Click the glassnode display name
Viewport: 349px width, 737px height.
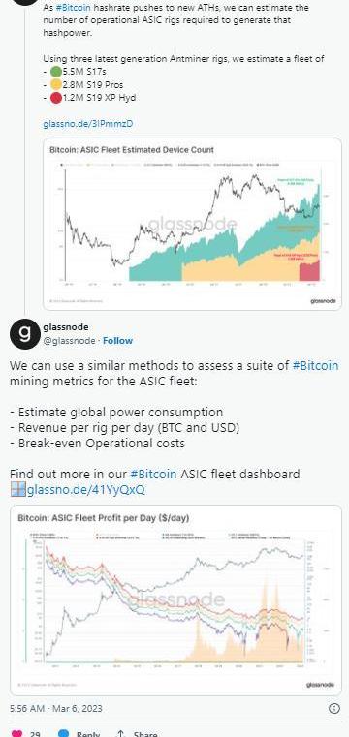tap(65, 326)
